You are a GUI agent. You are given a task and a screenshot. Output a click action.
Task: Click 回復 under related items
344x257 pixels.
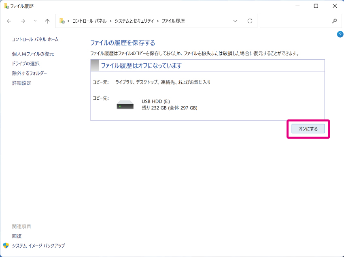pyautogui.click(x=17, y=236)
